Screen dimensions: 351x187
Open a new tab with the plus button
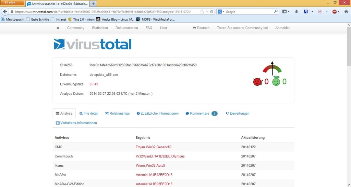pos(93,3)
